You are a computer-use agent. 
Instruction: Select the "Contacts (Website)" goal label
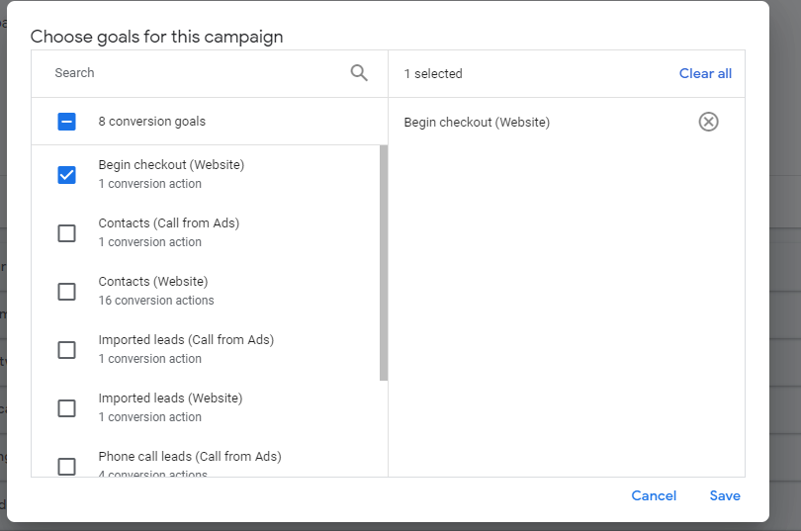[x=153, y=282]
